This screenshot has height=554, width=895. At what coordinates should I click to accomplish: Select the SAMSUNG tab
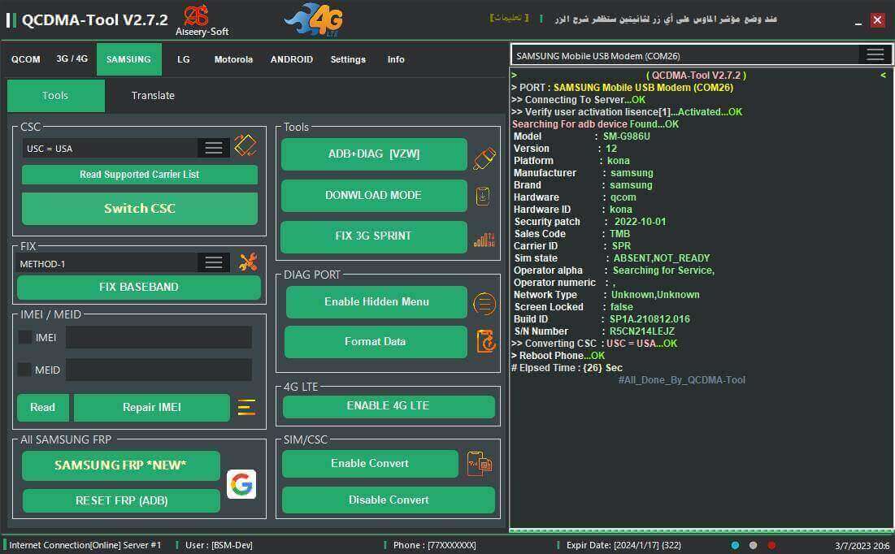(129, 59)
